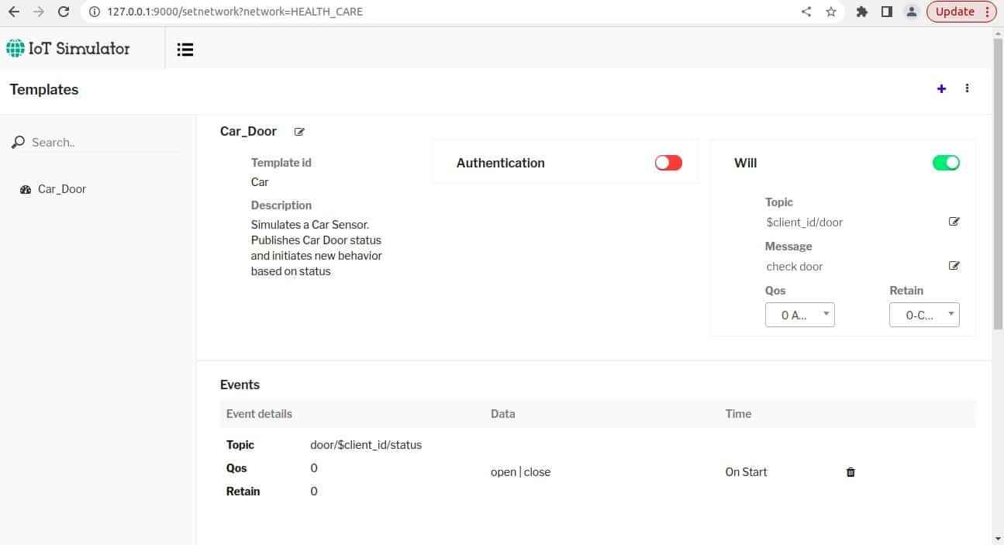
Task: Toggle the browser side panel
Action: pos(887,12)
